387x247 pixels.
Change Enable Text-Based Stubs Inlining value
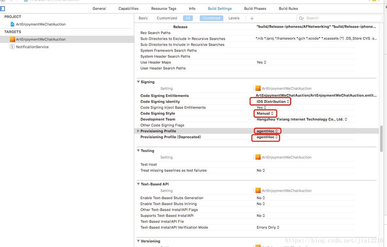[261, 204]
